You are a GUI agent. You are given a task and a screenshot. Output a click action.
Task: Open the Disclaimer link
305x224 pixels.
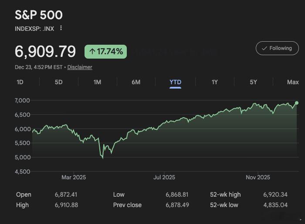point(80,67)
